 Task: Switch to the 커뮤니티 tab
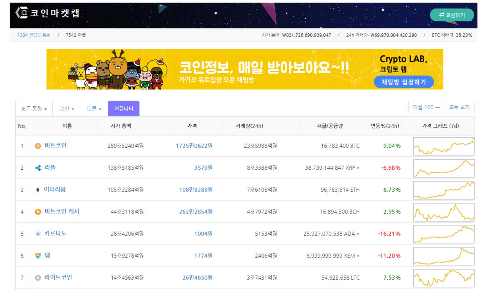click(124, 108)
